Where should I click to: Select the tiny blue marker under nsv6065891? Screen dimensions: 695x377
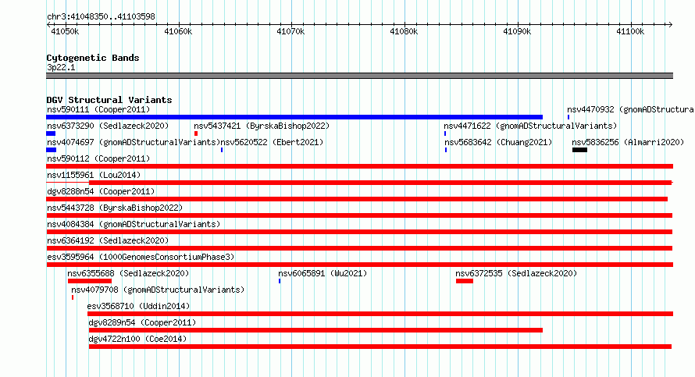click(280, 281)
